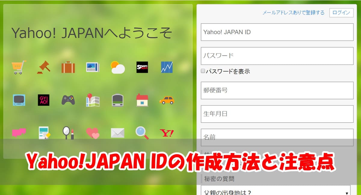The image size is (361, 195).
Task: Open the beauty mirror and lipstick icon
Action: [68, 133]
